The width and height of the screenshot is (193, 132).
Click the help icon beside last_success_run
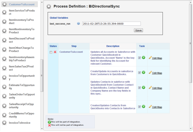pos(78,24)
